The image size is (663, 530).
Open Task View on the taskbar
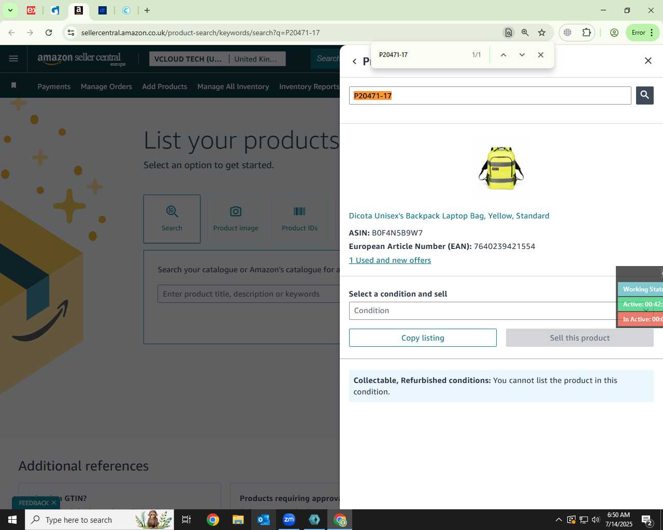coord(186,520)
